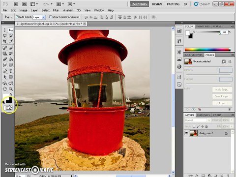Select the Rectangle shape tool

point(11,77)
